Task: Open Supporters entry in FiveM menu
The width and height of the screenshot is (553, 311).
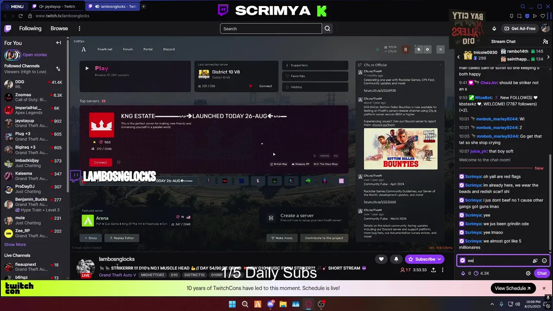Action: [x=315, y=65]
